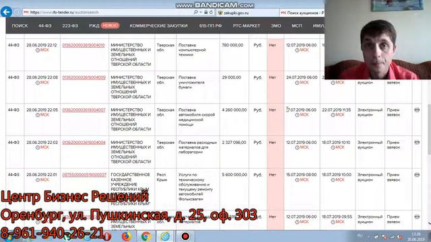Print the 2 327 096,00 laboratory materials row
This screenshot has height=242, width=431.
click(417, 143)
